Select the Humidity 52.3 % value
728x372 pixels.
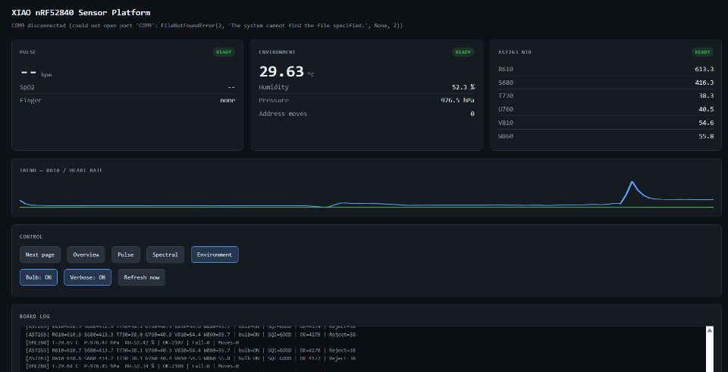(463, 87)
